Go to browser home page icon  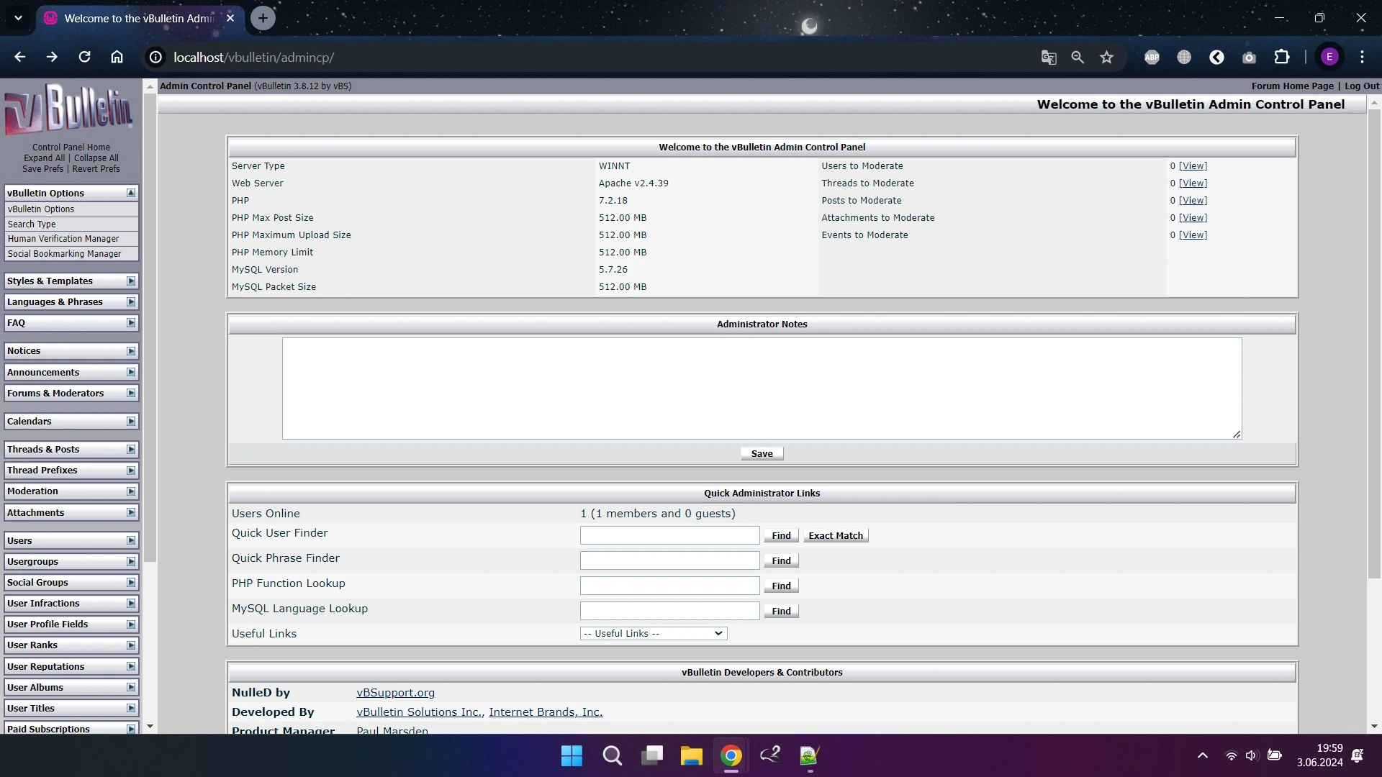117,57
